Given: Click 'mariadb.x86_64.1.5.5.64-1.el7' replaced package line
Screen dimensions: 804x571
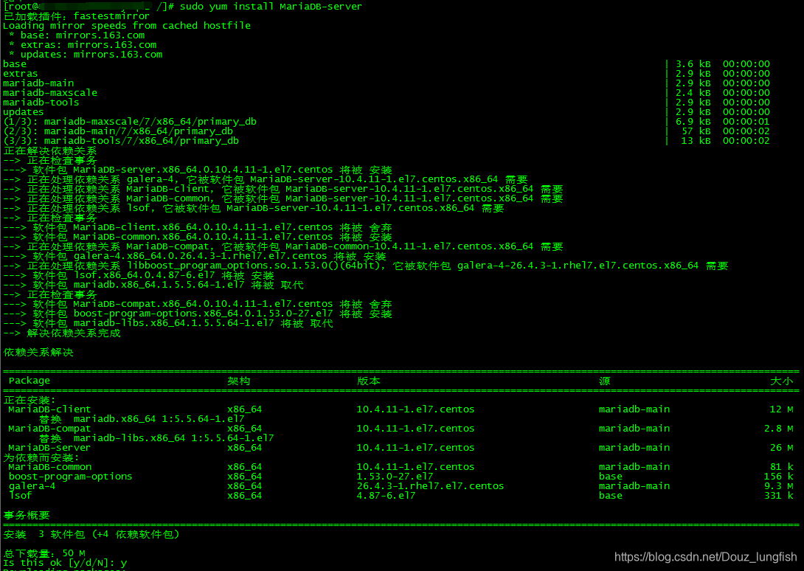Looking at the screenshot, I should pos(153,285).
